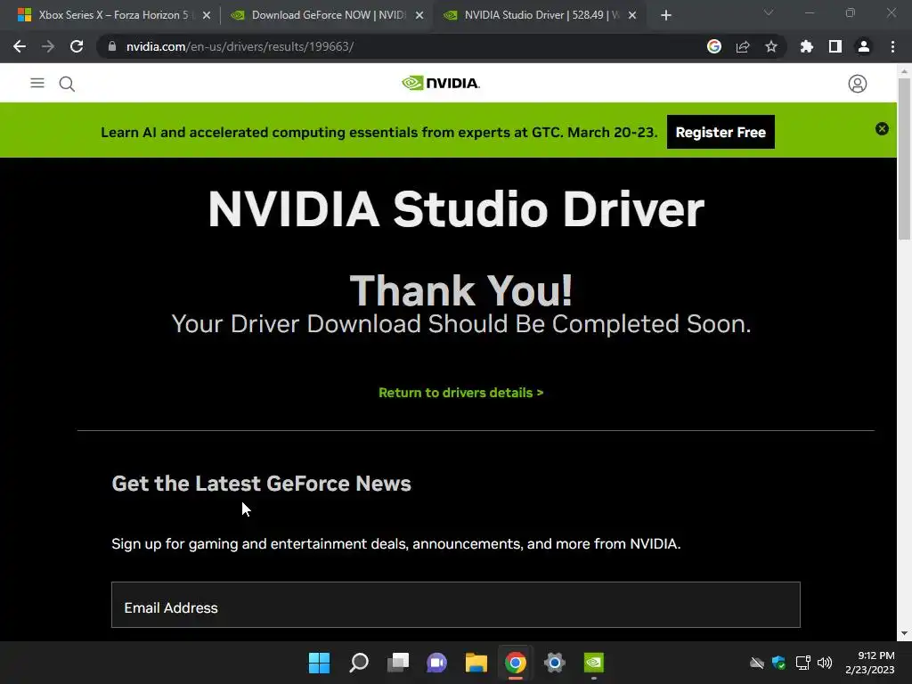View site security lock info
The width and height of the screenshot is (912, 684).
tap(112, 46)
